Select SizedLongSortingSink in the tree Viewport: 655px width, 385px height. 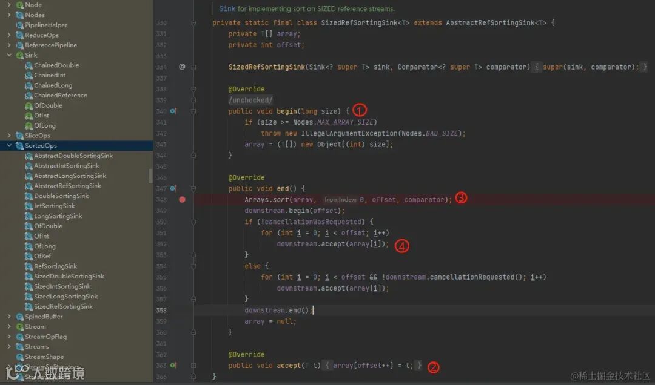point(66,297)
